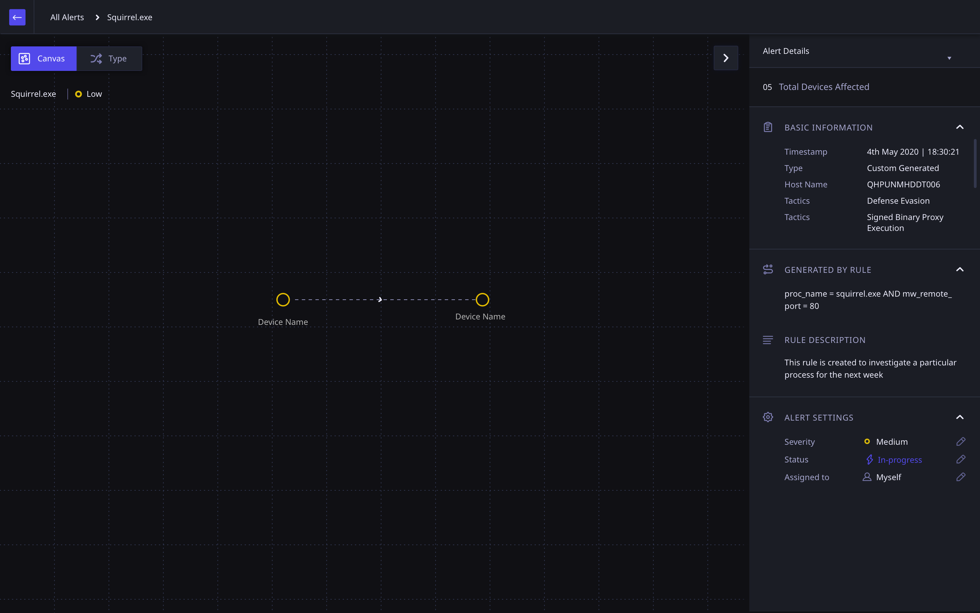Open the Alert Details dropdown arrow
Image resolution: width=980 pixels, height=613 pixels.
(x=949, y=58)
